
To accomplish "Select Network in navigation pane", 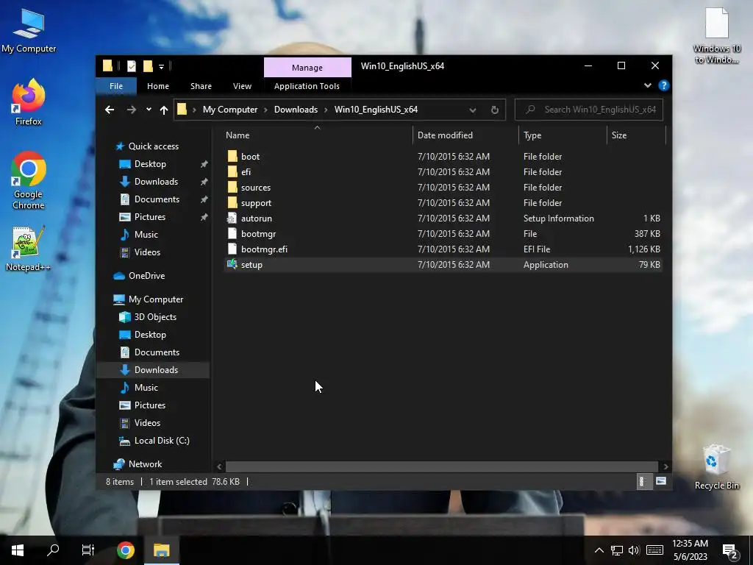I will (x=145, y=463).
